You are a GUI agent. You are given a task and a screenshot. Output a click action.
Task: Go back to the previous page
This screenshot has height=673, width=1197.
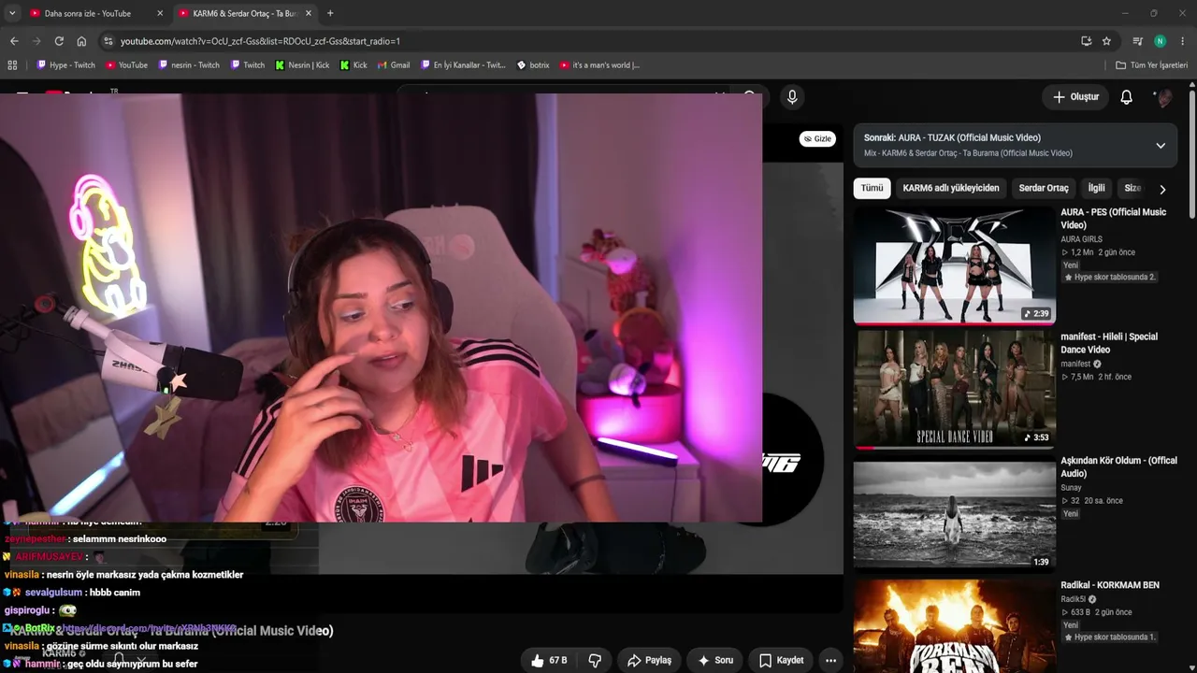(14, 41)
